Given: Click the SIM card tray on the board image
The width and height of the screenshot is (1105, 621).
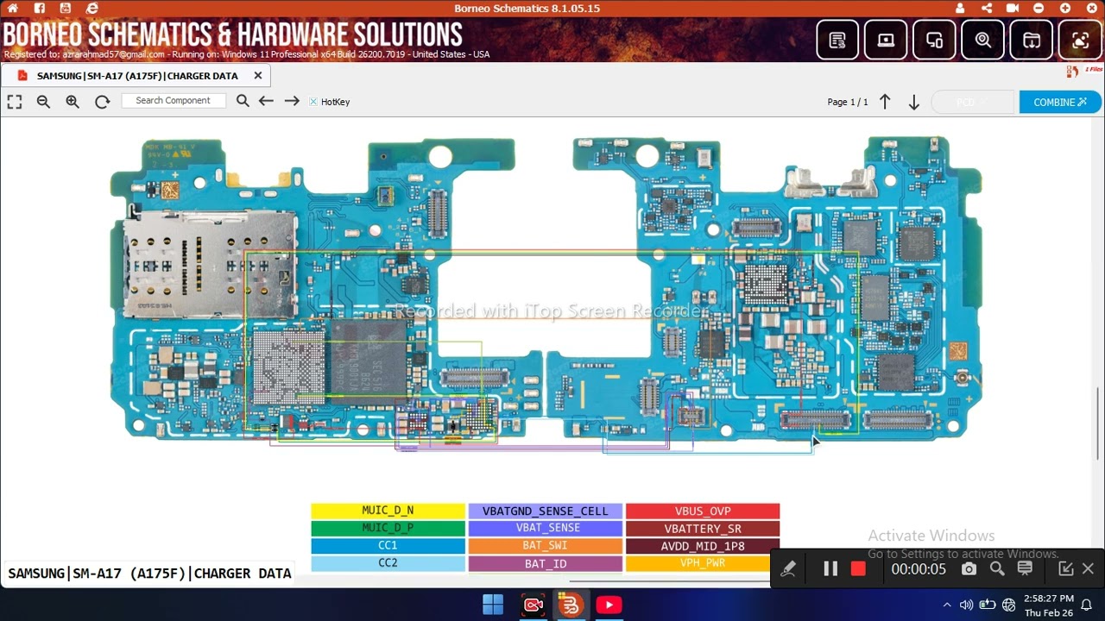Looking at the screenshot, I should (212, 264).
